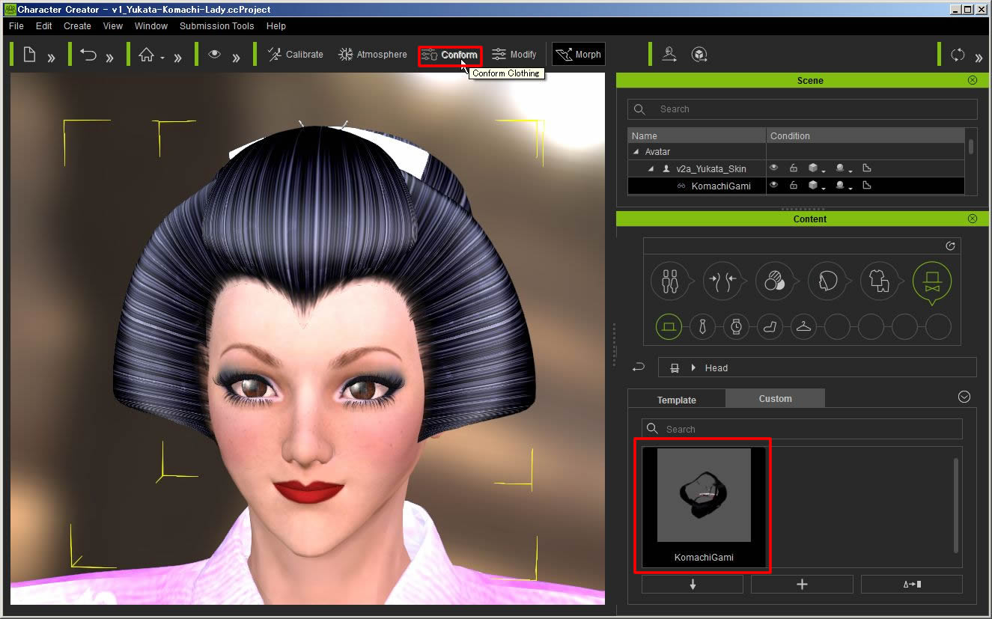Select the KomachiGami scene row

click(796, 186)
